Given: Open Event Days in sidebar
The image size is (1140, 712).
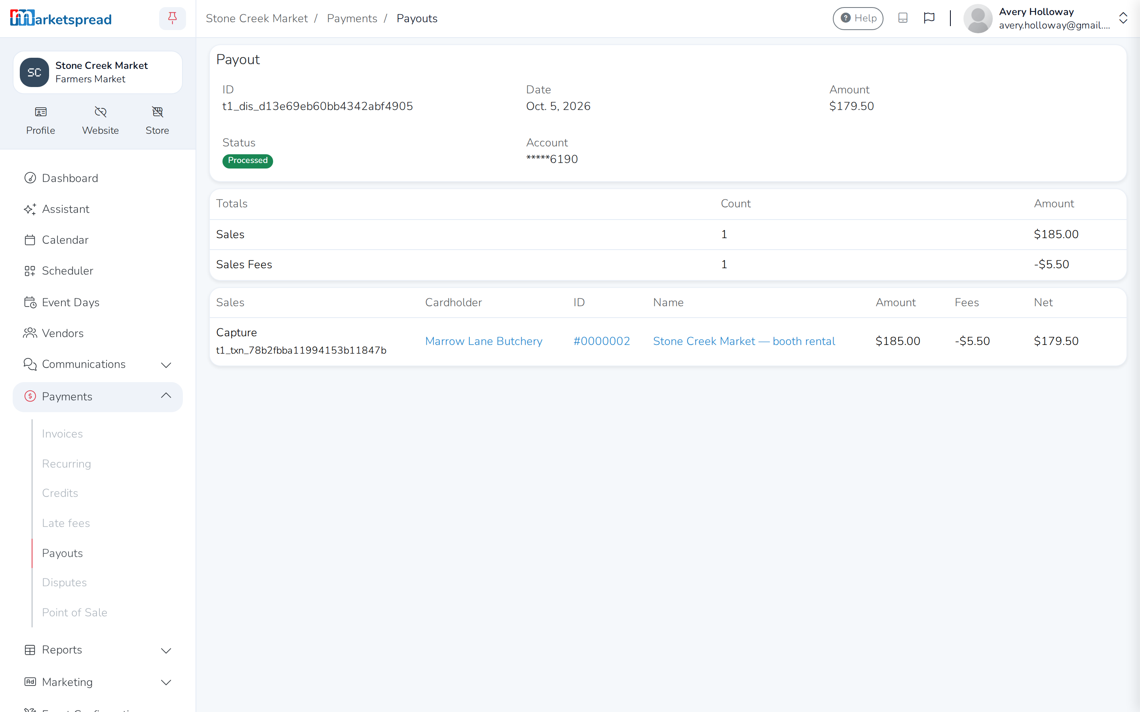Looking at the screenshot, I should (x=97, y=302).
